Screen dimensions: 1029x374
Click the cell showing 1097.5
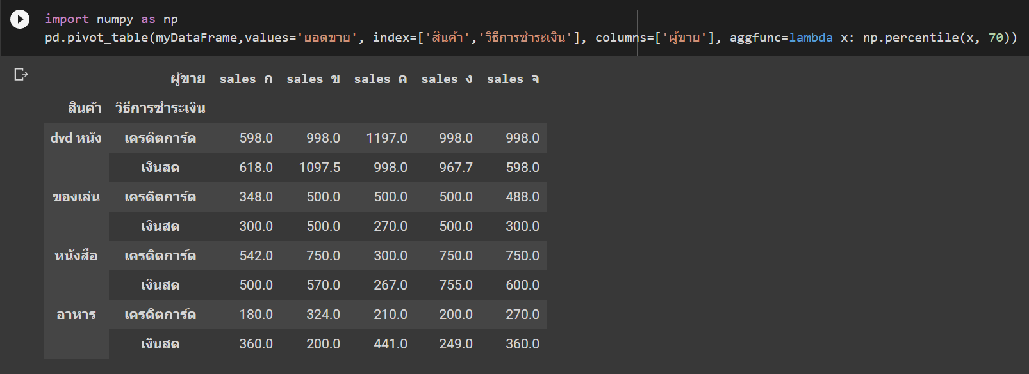(320, 168)
